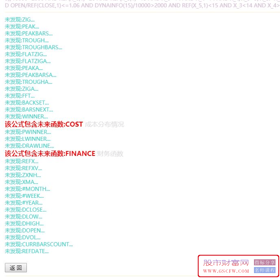
Task: Select the text 未发现:REFDATE...
Action: click(x=27, y=252)
